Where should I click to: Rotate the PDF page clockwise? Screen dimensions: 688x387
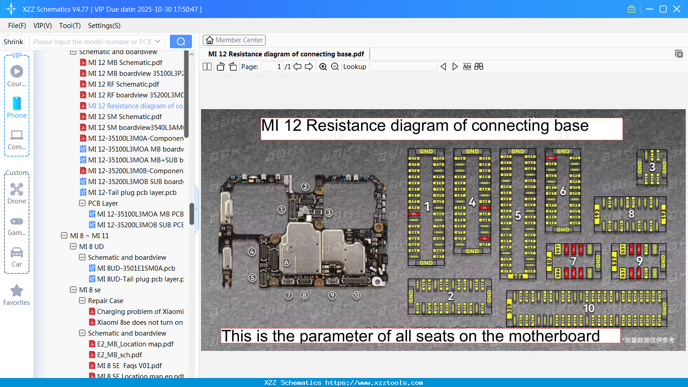(x=233, y=66)
